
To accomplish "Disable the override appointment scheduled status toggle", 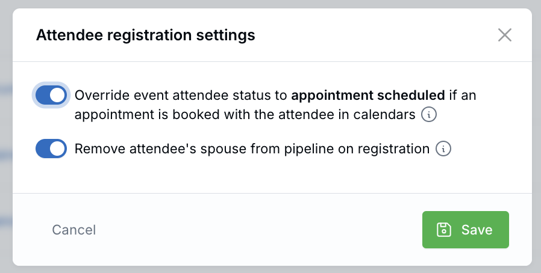I will 51,95.
